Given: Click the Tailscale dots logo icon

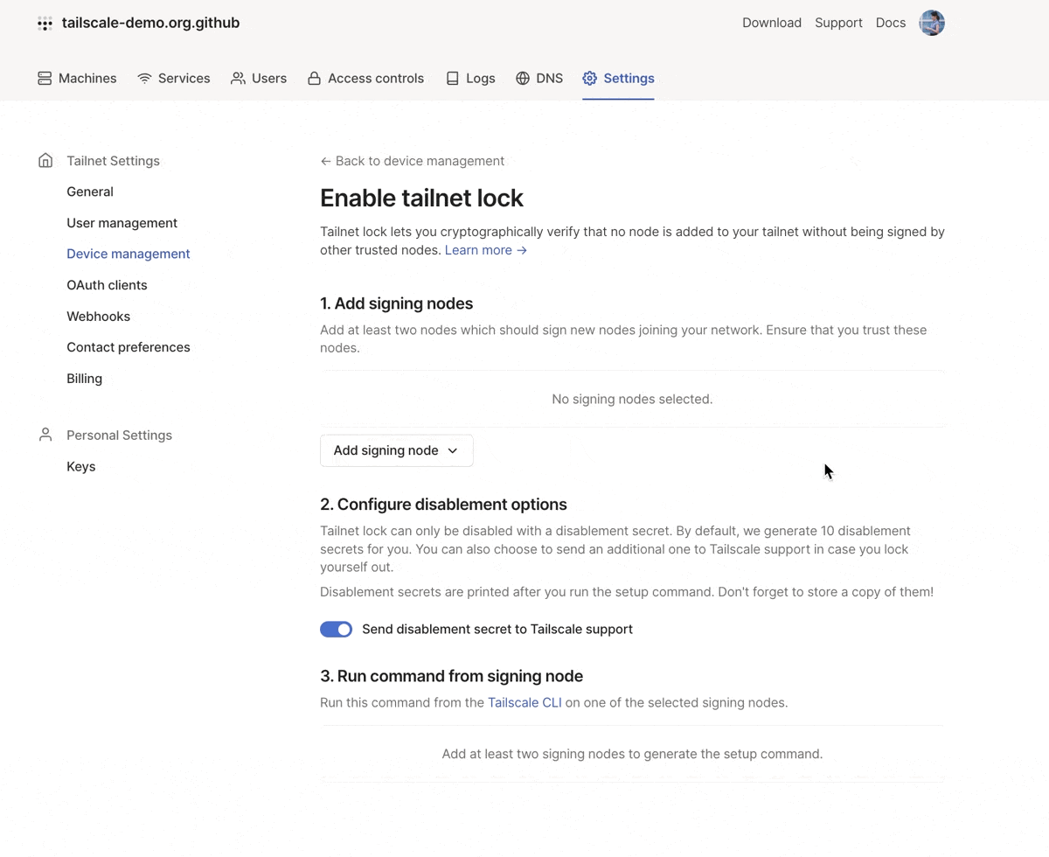Looking at the screenshot, I should pos(45,24).
